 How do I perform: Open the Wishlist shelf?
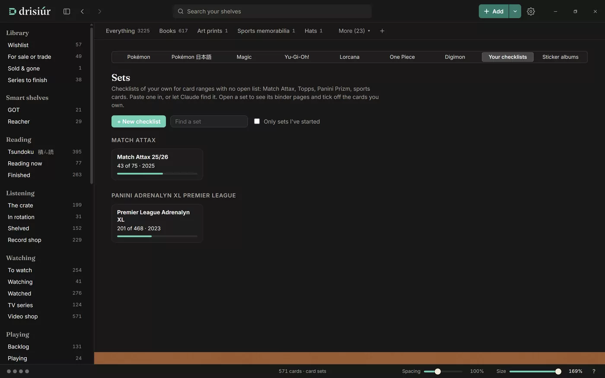click(45, 45)
